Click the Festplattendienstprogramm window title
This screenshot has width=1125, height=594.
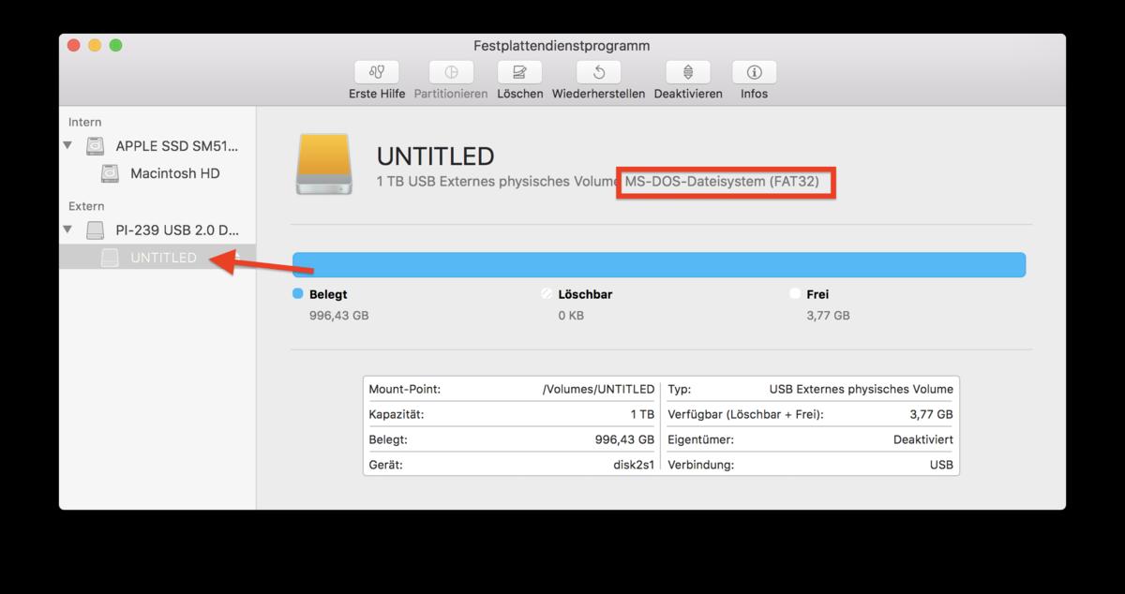coord(562,46)
